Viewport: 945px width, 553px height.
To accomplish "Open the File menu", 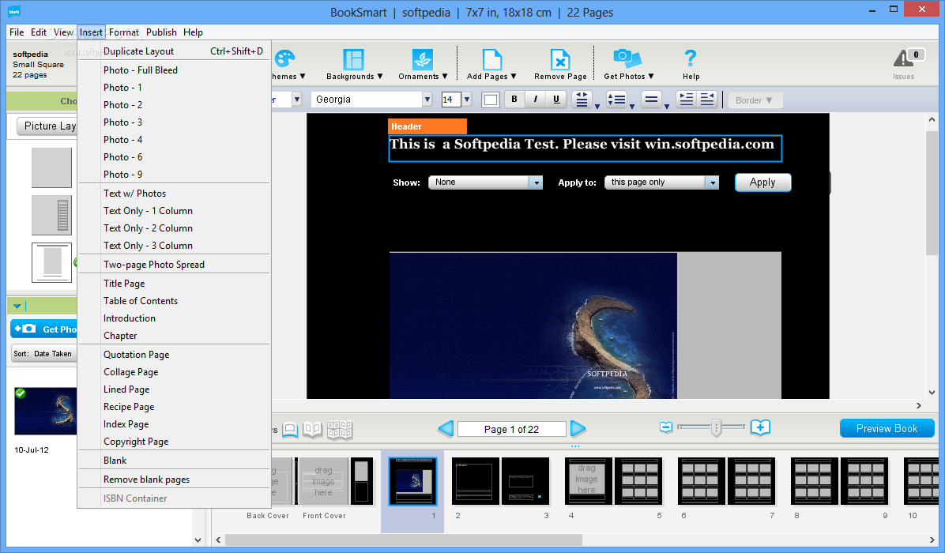I will pos(17,32).
